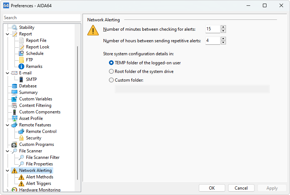Decrease hours between repetitive alerts
Screen dimensions: 290x195
pyautogui.click(x=223, y=43)
